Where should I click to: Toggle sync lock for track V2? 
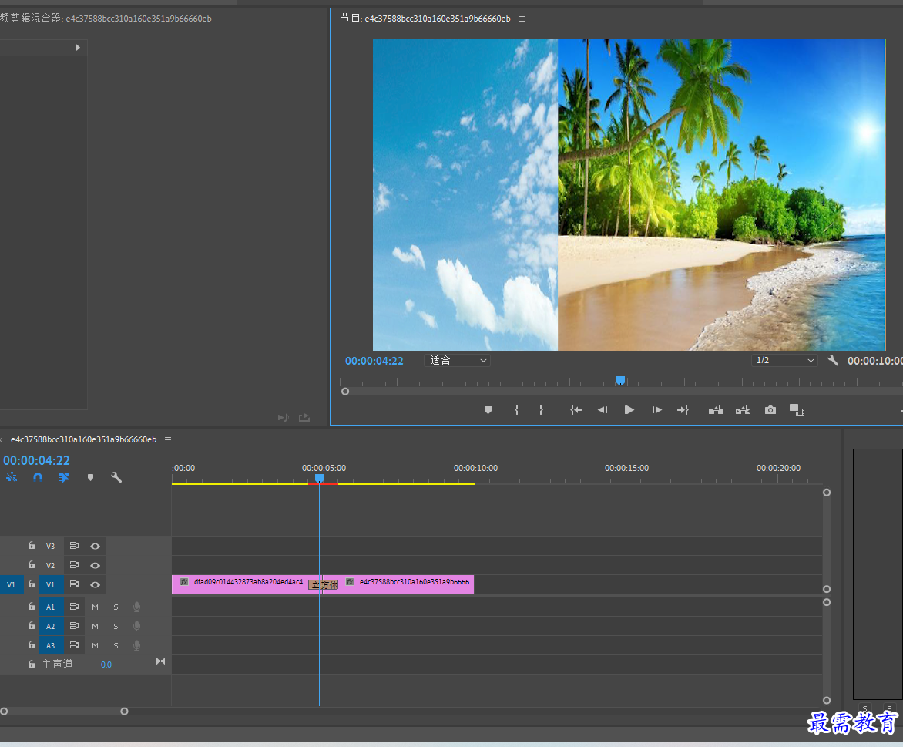tap(74, 565)
